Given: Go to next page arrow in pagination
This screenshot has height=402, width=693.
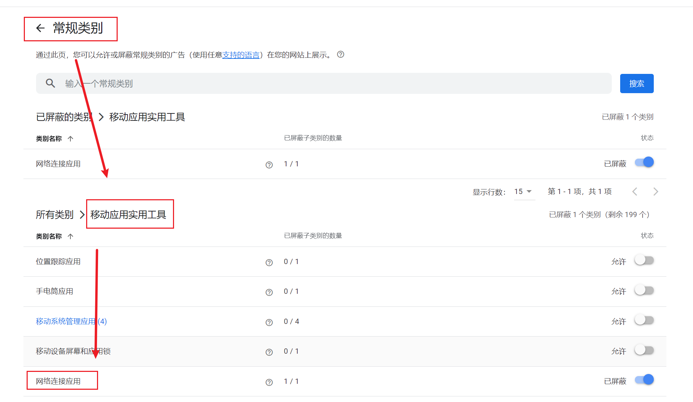Looking at the screenshot, I should tap(656, 192).
